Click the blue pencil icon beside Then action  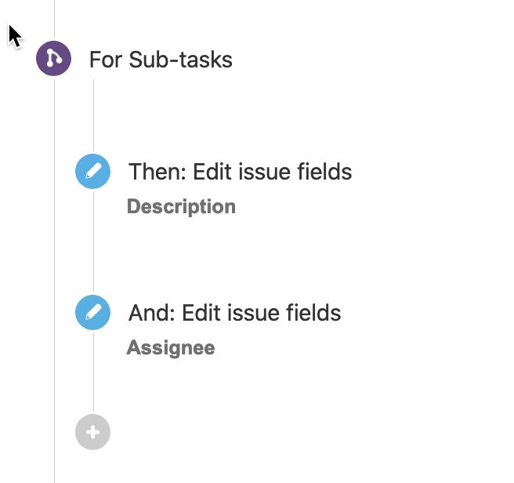(x=92, y=172)
